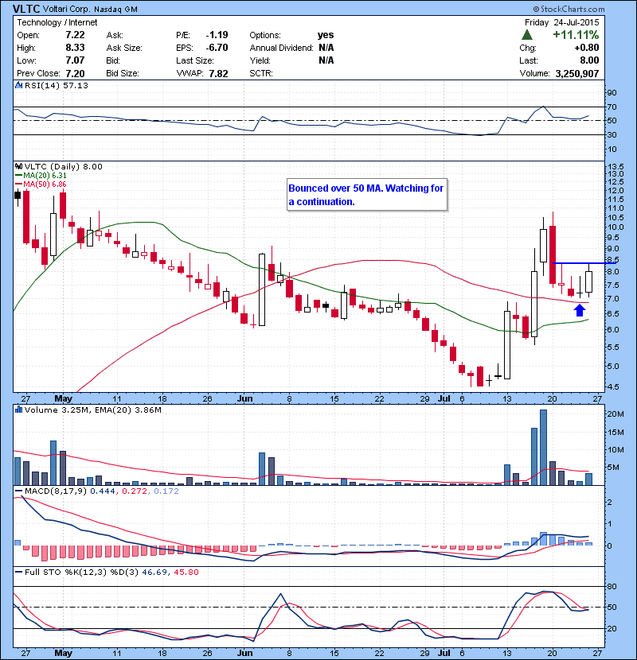
Task: Click the Open value 7.22
Action: click(x=75, y=35)
